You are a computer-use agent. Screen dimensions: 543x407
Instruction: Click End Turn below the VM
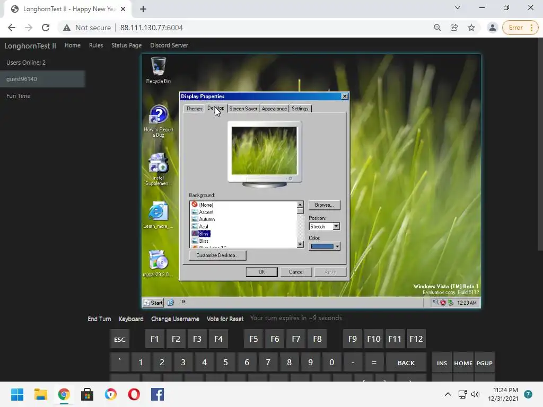click(99, 319)
